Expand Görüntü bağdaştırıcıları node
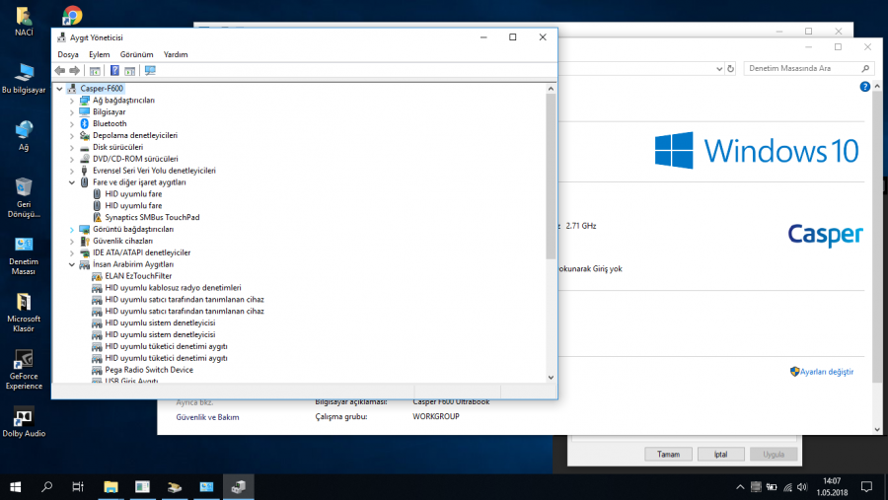The image size is (888, 500). [x=72, y=230]
